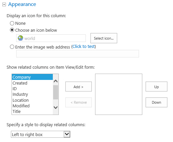Select Company in the columns list

[x=32, y=77]
